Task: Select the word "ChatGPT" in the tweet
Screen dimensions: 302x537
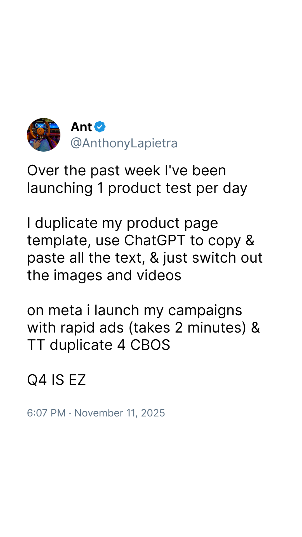Action: click(155, 240)
